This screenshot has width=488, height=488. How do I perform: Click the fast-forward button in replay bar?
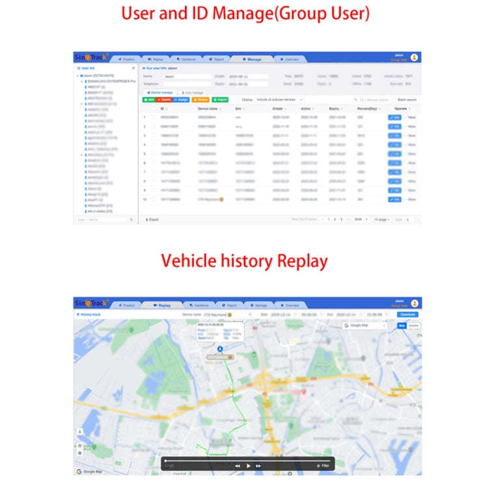point(258,466)
